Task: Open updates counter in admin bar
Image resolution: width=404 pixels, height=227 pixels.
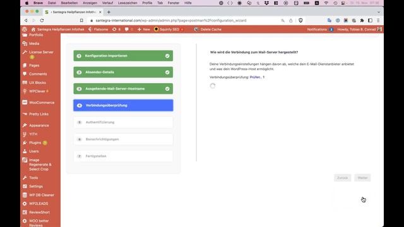Action: pos(116,30)
